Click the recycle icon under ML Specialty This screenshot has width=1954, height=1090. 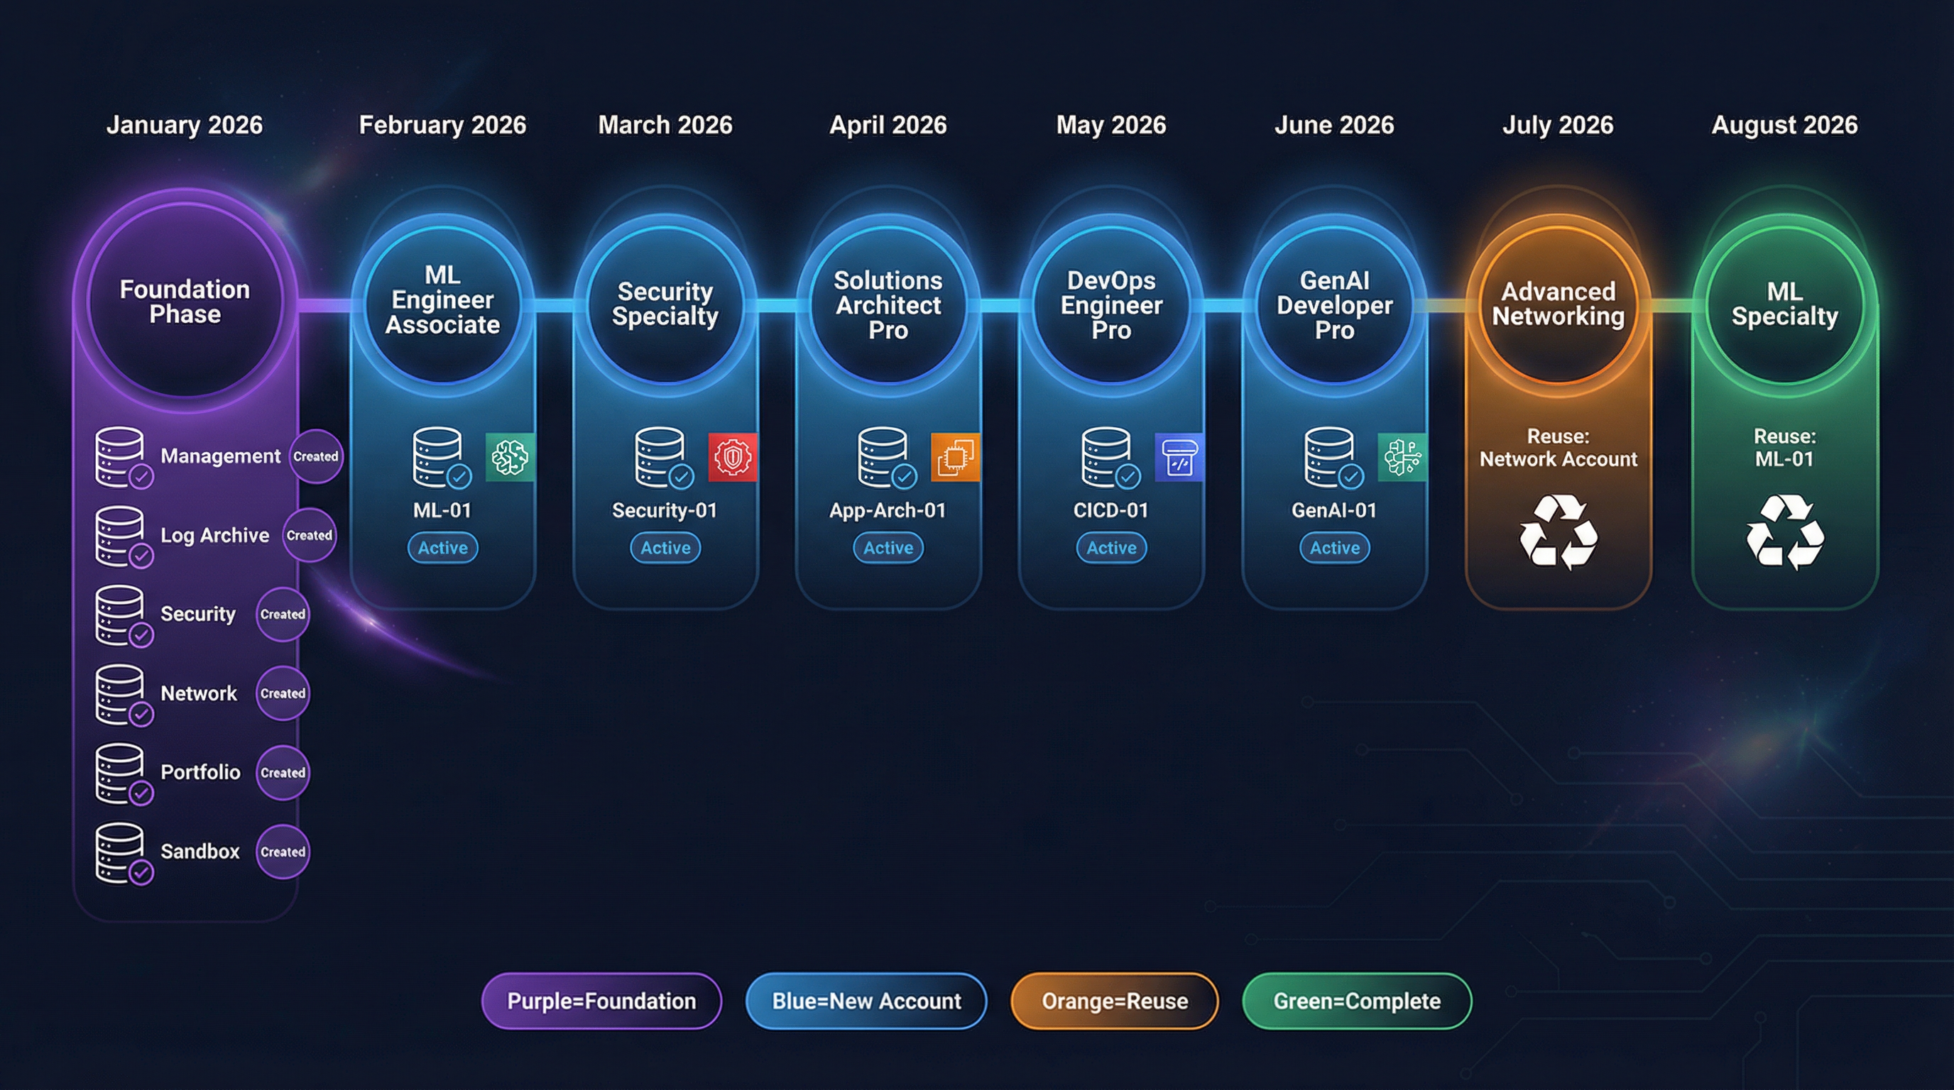tap(1783, 533)
